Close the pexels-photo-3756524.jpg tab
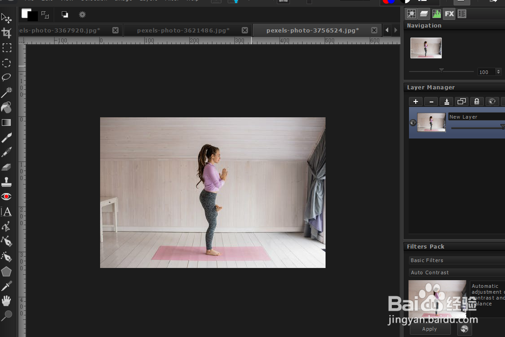The image size is (505, 337). tap(374, 30)
